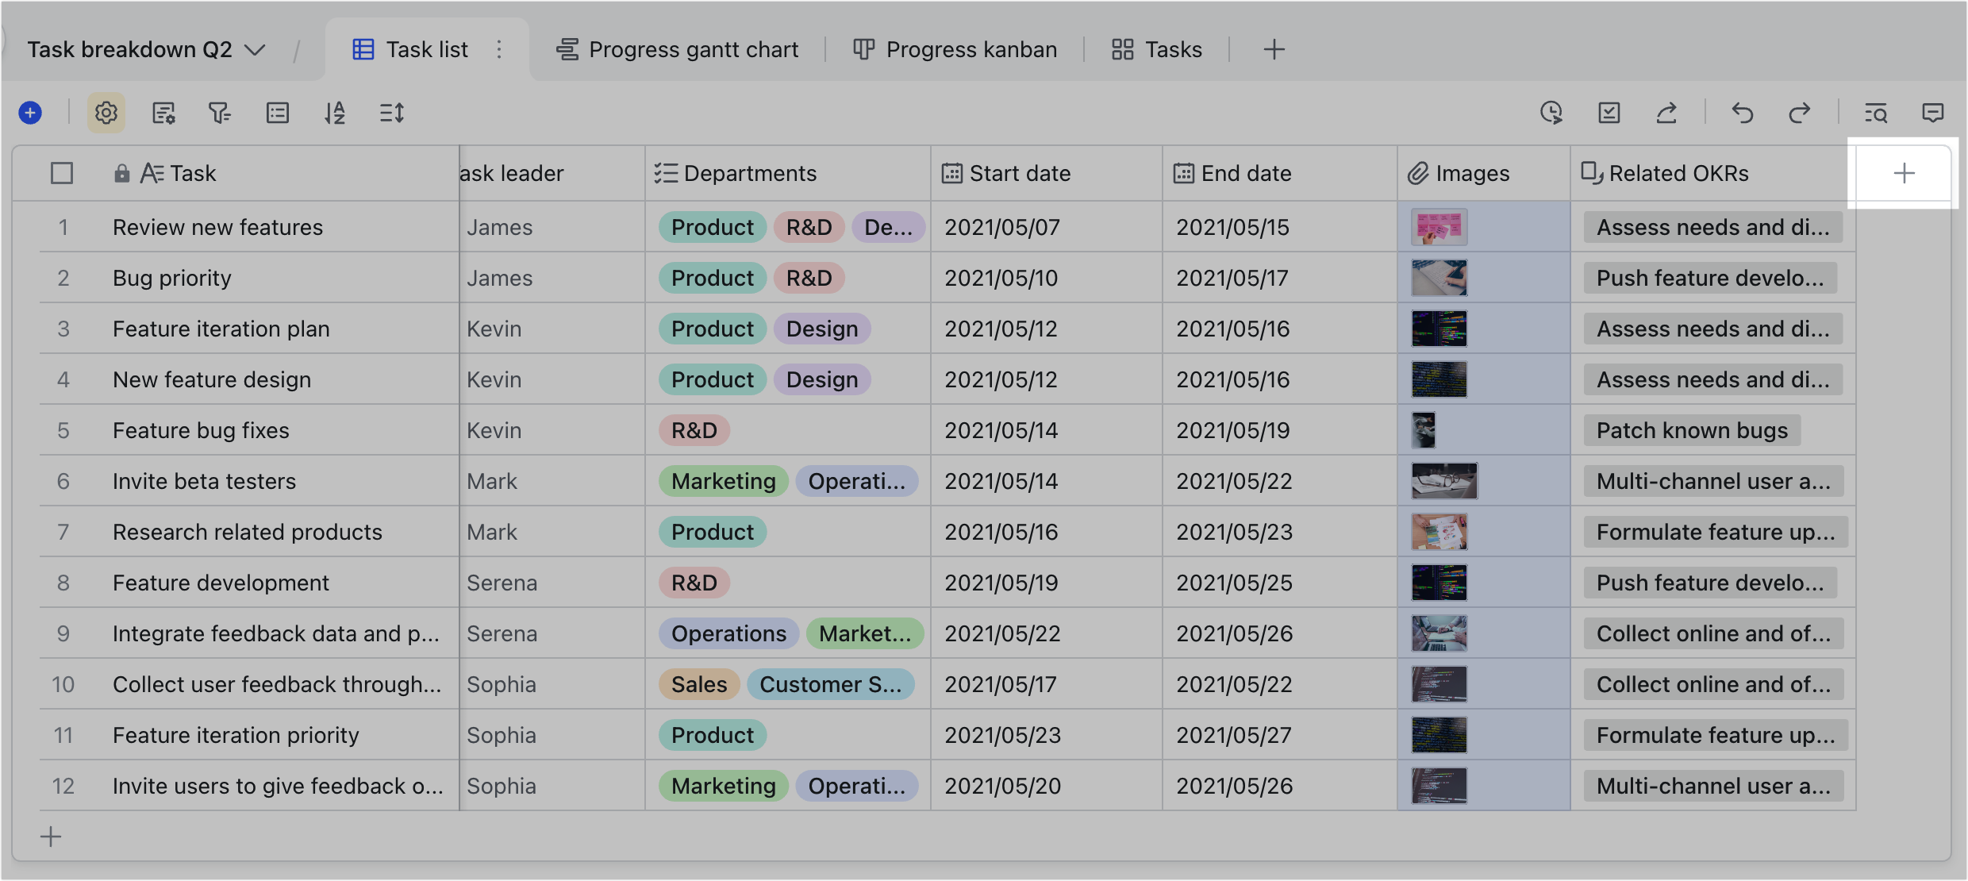Tick the select-all checkbox in header
This screenshot has width=1968, height=881.
pyautogui.click(x=62, y=173)
